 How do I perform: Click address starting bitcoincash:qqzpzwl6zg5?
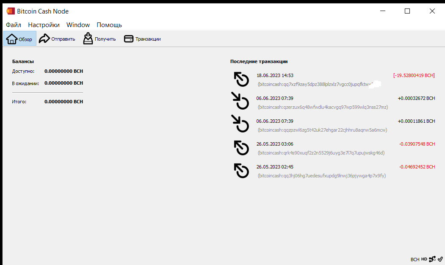click(322, 130)
